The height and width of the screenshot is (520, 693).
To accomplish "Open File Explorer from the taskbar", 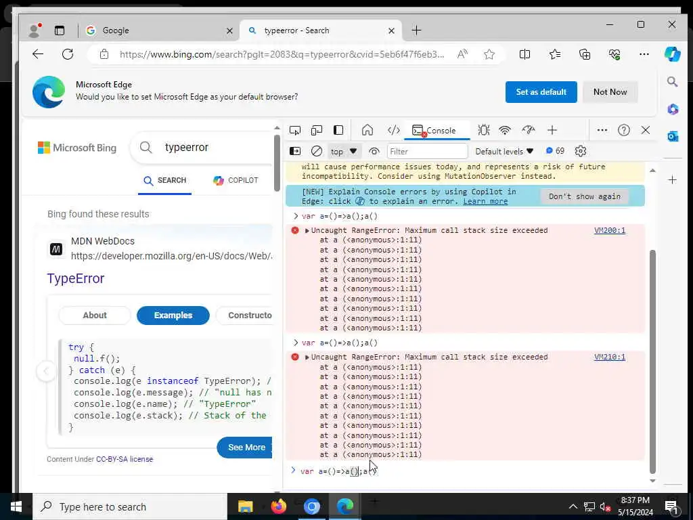I will (x=245, y=506).
